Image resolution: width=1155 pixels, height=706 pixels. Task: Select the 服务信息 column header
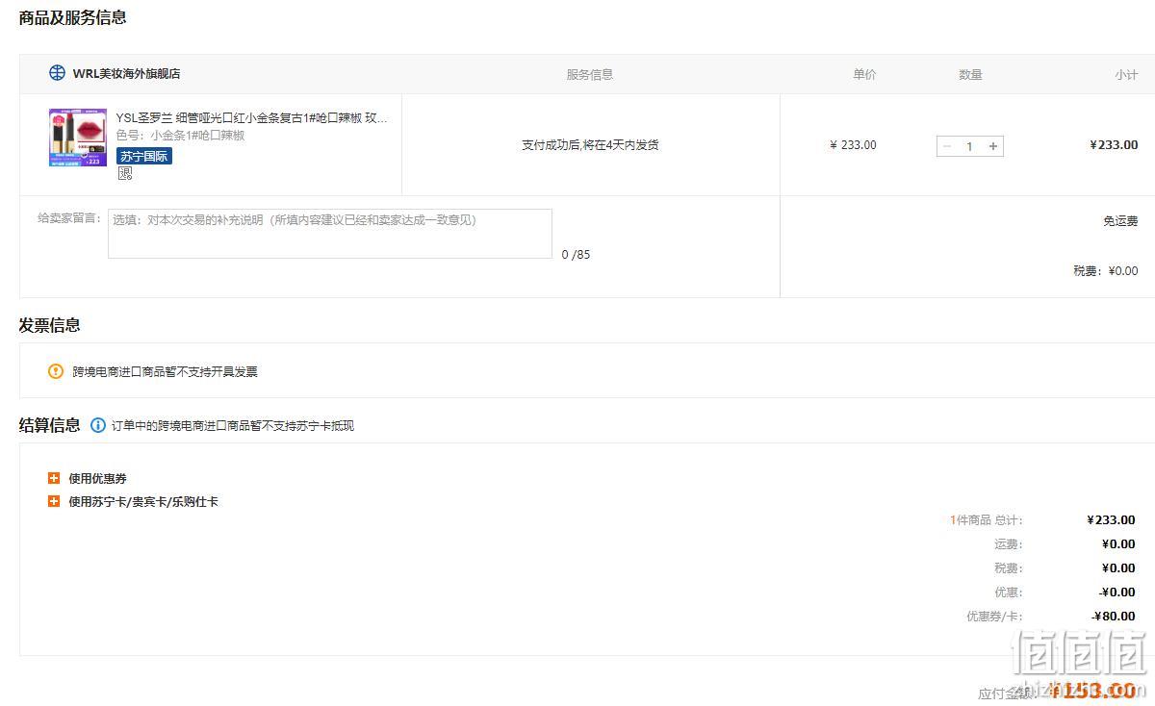point(590,74)
